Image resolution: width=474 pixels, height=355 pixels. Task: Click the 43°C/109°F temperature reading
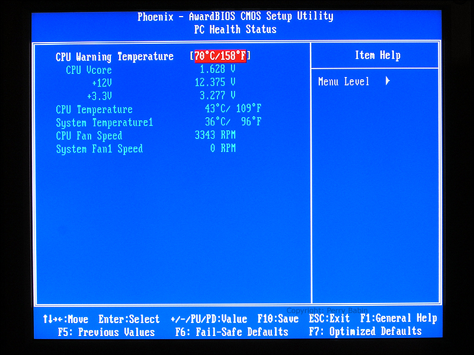[x=233, y=108]
